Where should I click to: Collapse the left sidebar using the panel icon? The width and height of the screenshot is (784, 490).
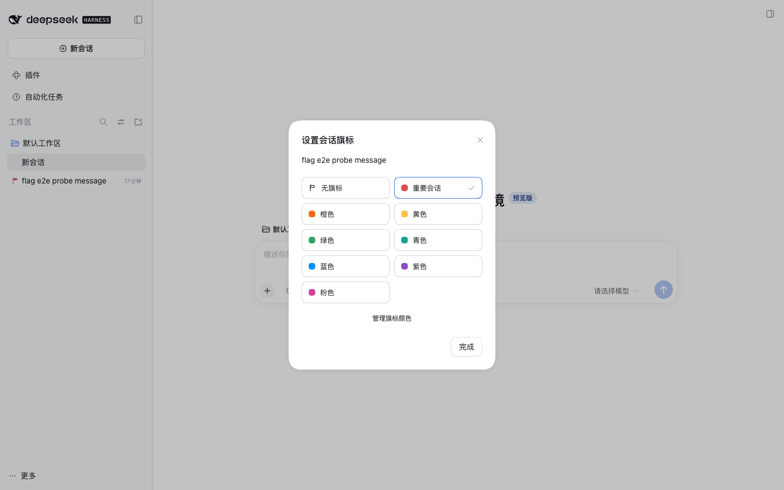138,20
